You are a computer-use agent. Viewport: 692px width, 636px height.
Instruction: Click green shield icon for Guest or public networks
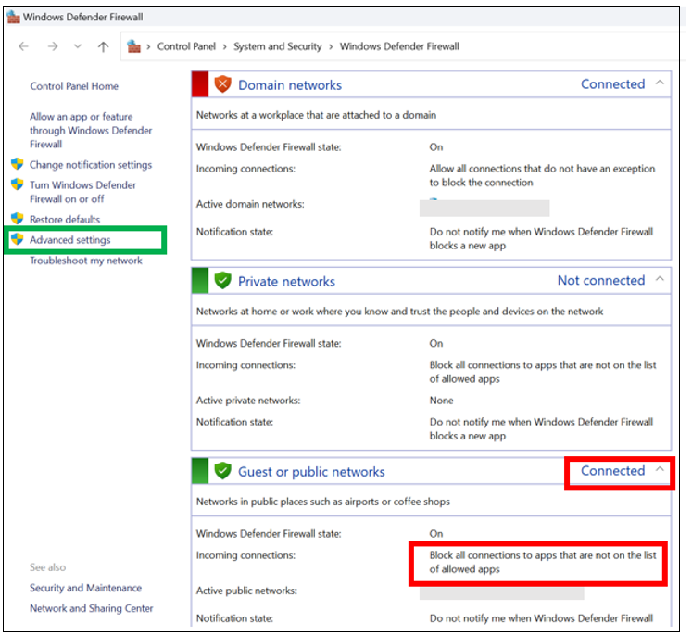[x=222, y=471]
